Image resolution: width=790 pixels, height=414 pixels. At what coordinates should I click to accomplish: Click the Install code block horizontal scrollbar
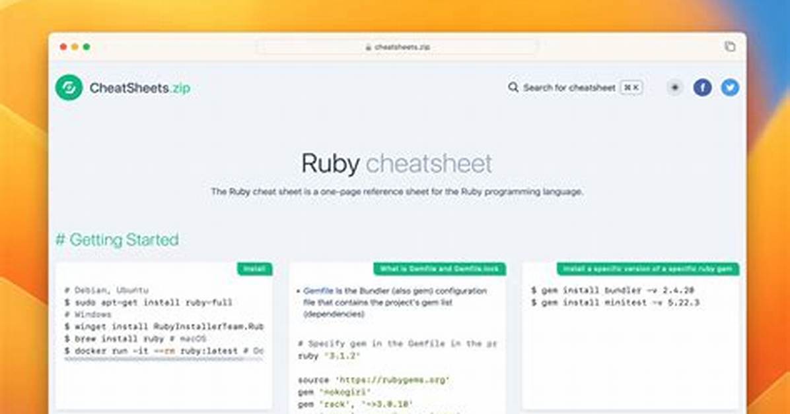[x=164, y=359]
